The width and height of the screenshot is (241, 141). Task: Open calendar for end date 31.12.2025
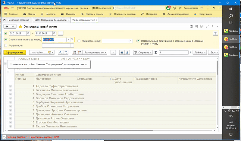click(54, 34)
